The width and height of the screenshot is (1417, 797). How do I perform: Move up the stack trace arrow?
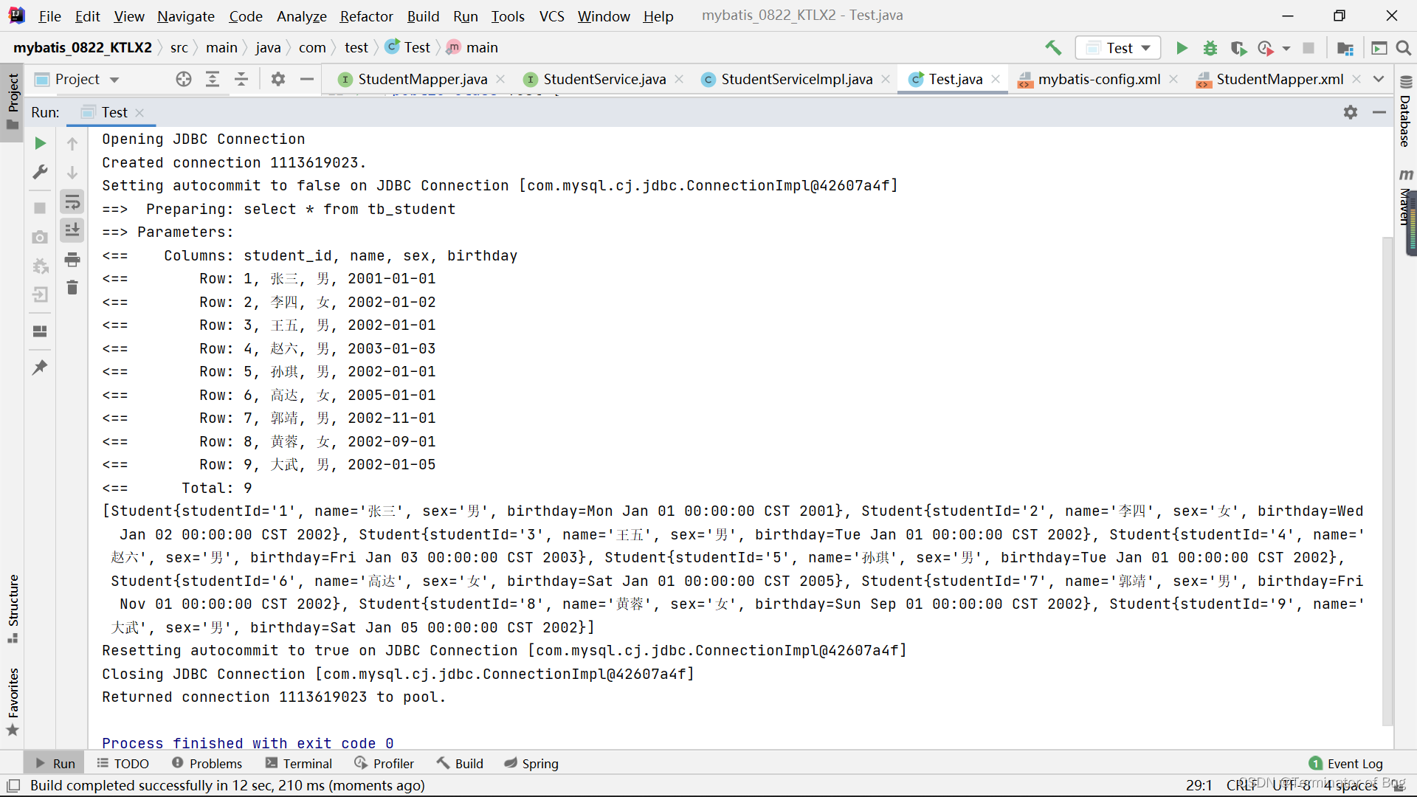(x=72, y=143)
